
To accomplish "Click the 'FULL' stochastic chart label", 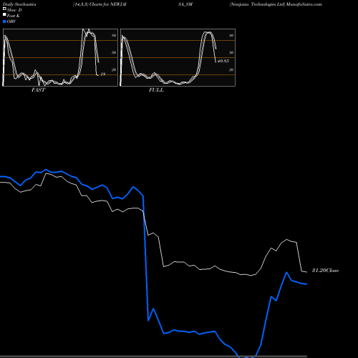I will click(x=156, y=90).
